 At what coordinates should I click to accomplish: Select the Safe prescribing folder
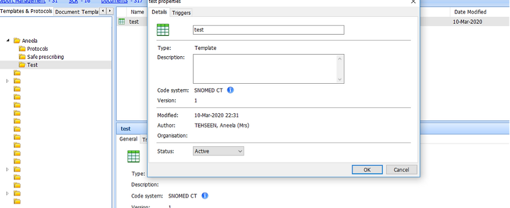tap(45, 57)
